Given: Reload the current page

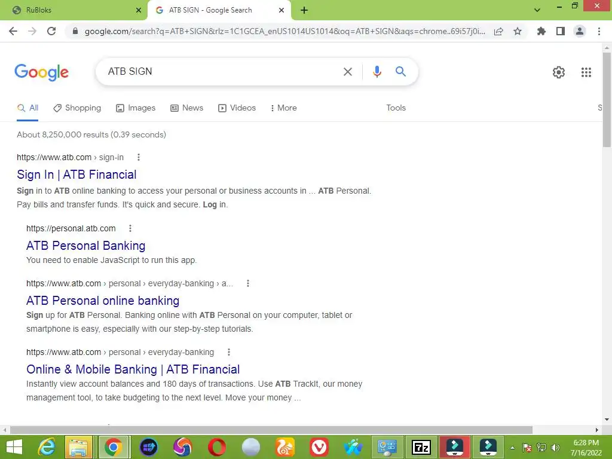Looking at the screenshot, I should click(51, 31).
